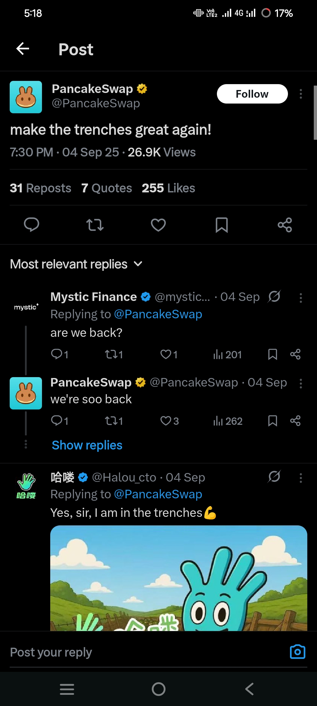Repost the main PancakeSwap post
The height and width of the screenshot is (706, 317).
(x=95, y=225)
